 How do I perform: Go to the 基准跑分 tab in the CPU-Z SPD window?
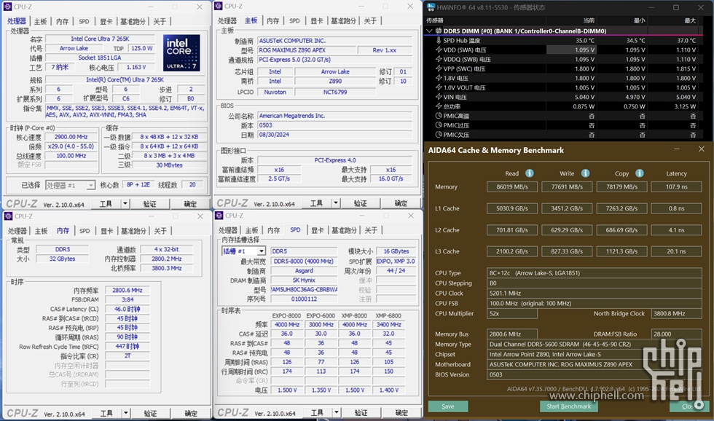point(344,230)
